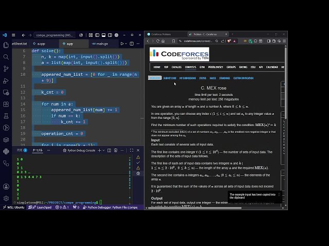Toggle the primary side bar visibility
The image size is (329, 246).
97,35
